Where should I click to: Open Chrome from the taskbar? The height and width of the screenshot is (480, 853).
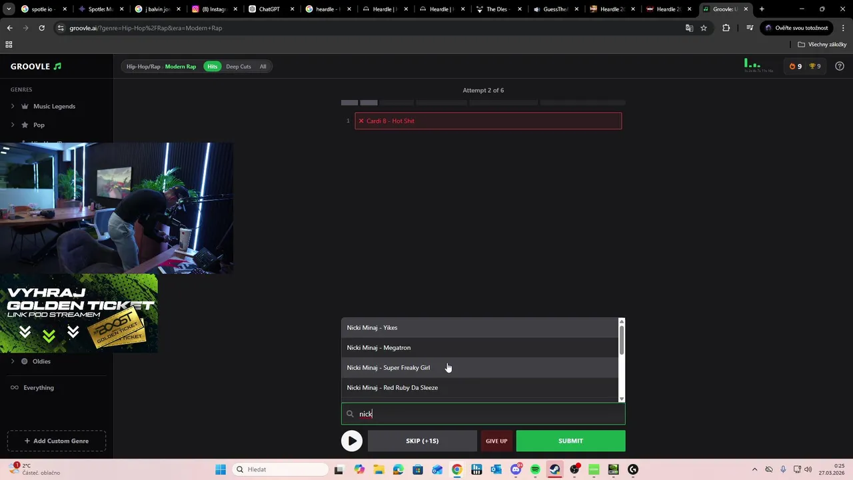coord(456,469)
